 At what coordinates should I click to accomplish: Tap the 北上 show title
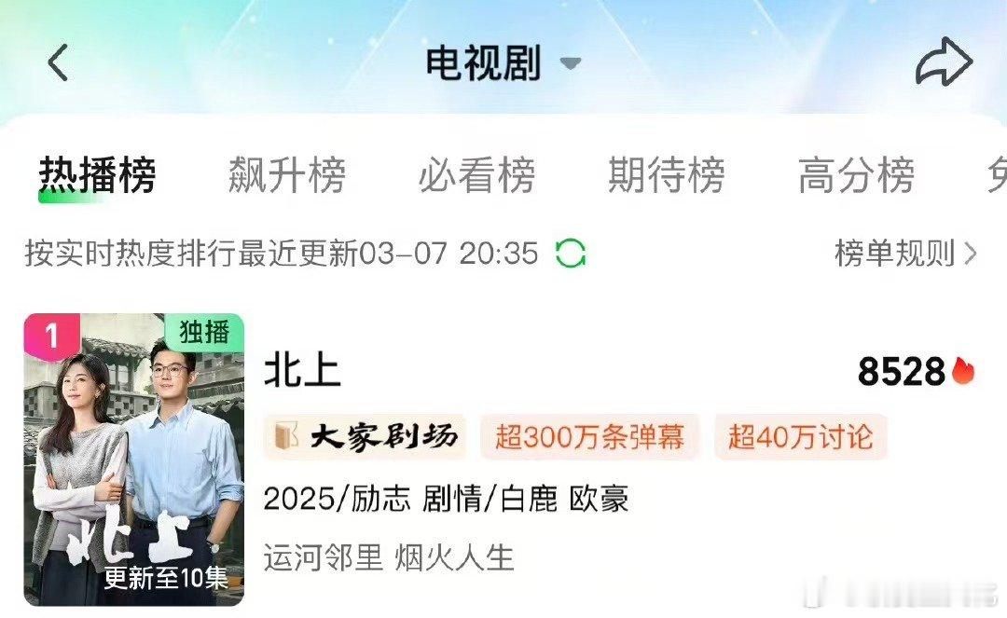[x=302, y=370]
